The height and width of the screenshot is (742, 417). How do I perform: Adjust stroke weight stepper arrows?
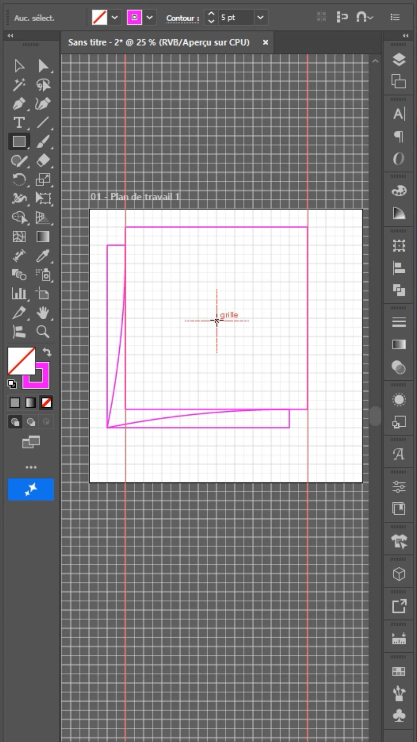click(211, 17)
